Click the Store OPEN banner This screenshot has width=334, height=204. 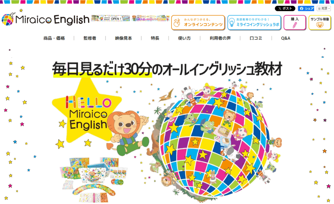111,18
